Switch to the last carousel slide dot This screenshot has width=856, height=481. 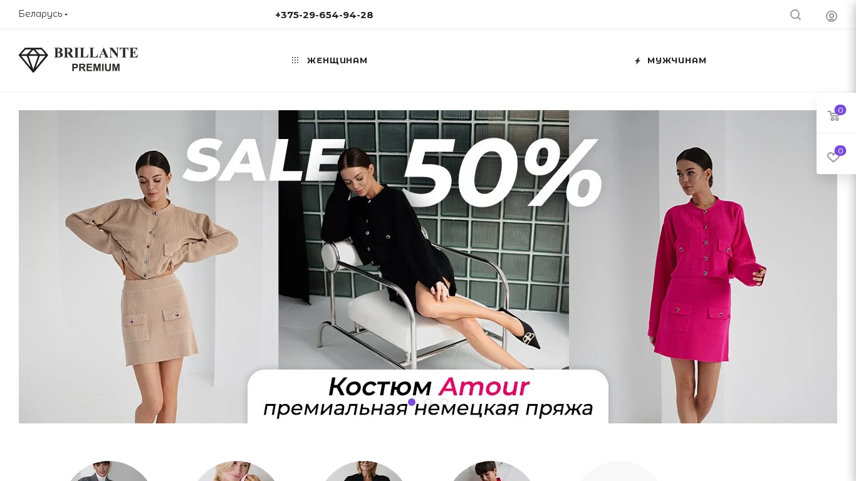click(x=444, y=402)
